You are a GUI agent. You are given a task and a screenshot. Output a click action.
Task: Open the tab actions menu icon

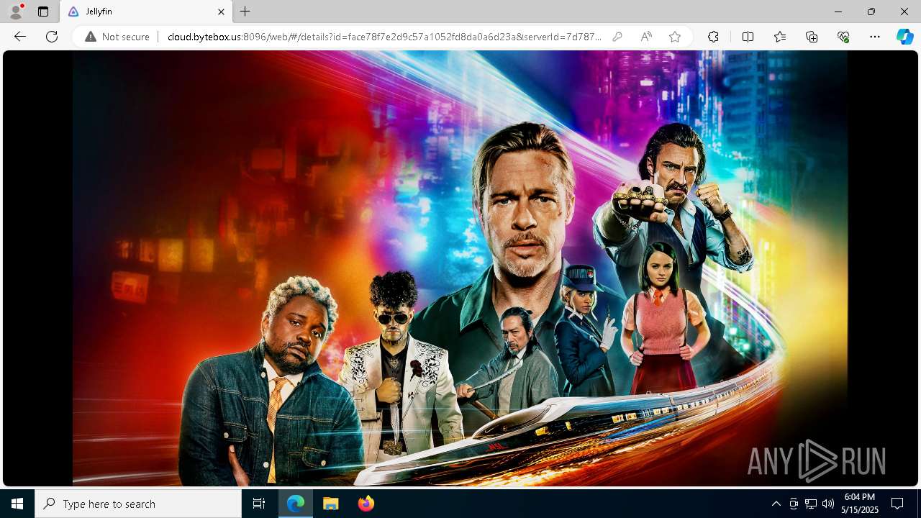[43, 12]
